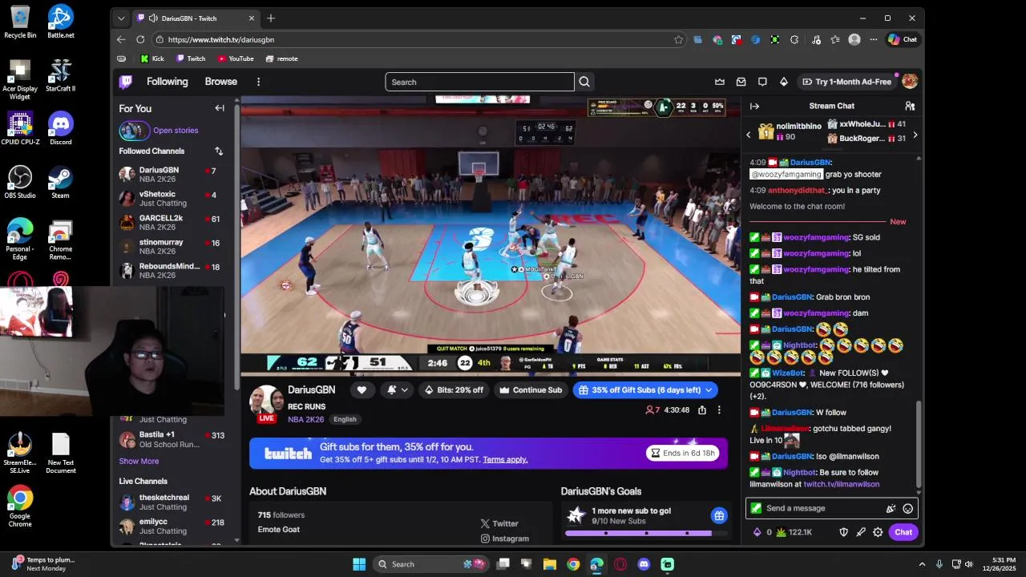This screenshot has height=577, width=1026.
Task: Open Discord from the Windows taskbar
Action: (644, 564)
